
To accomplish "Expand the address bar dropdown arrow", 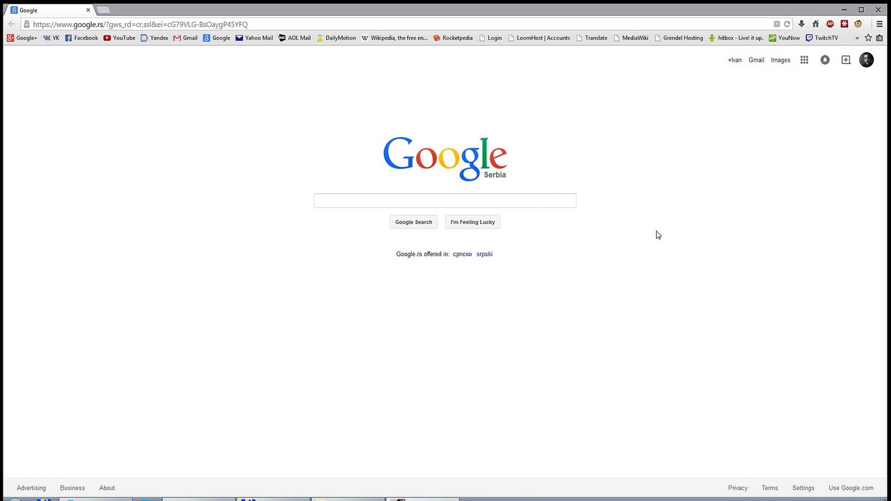I will pyautogui.click(x=777, y=24).
